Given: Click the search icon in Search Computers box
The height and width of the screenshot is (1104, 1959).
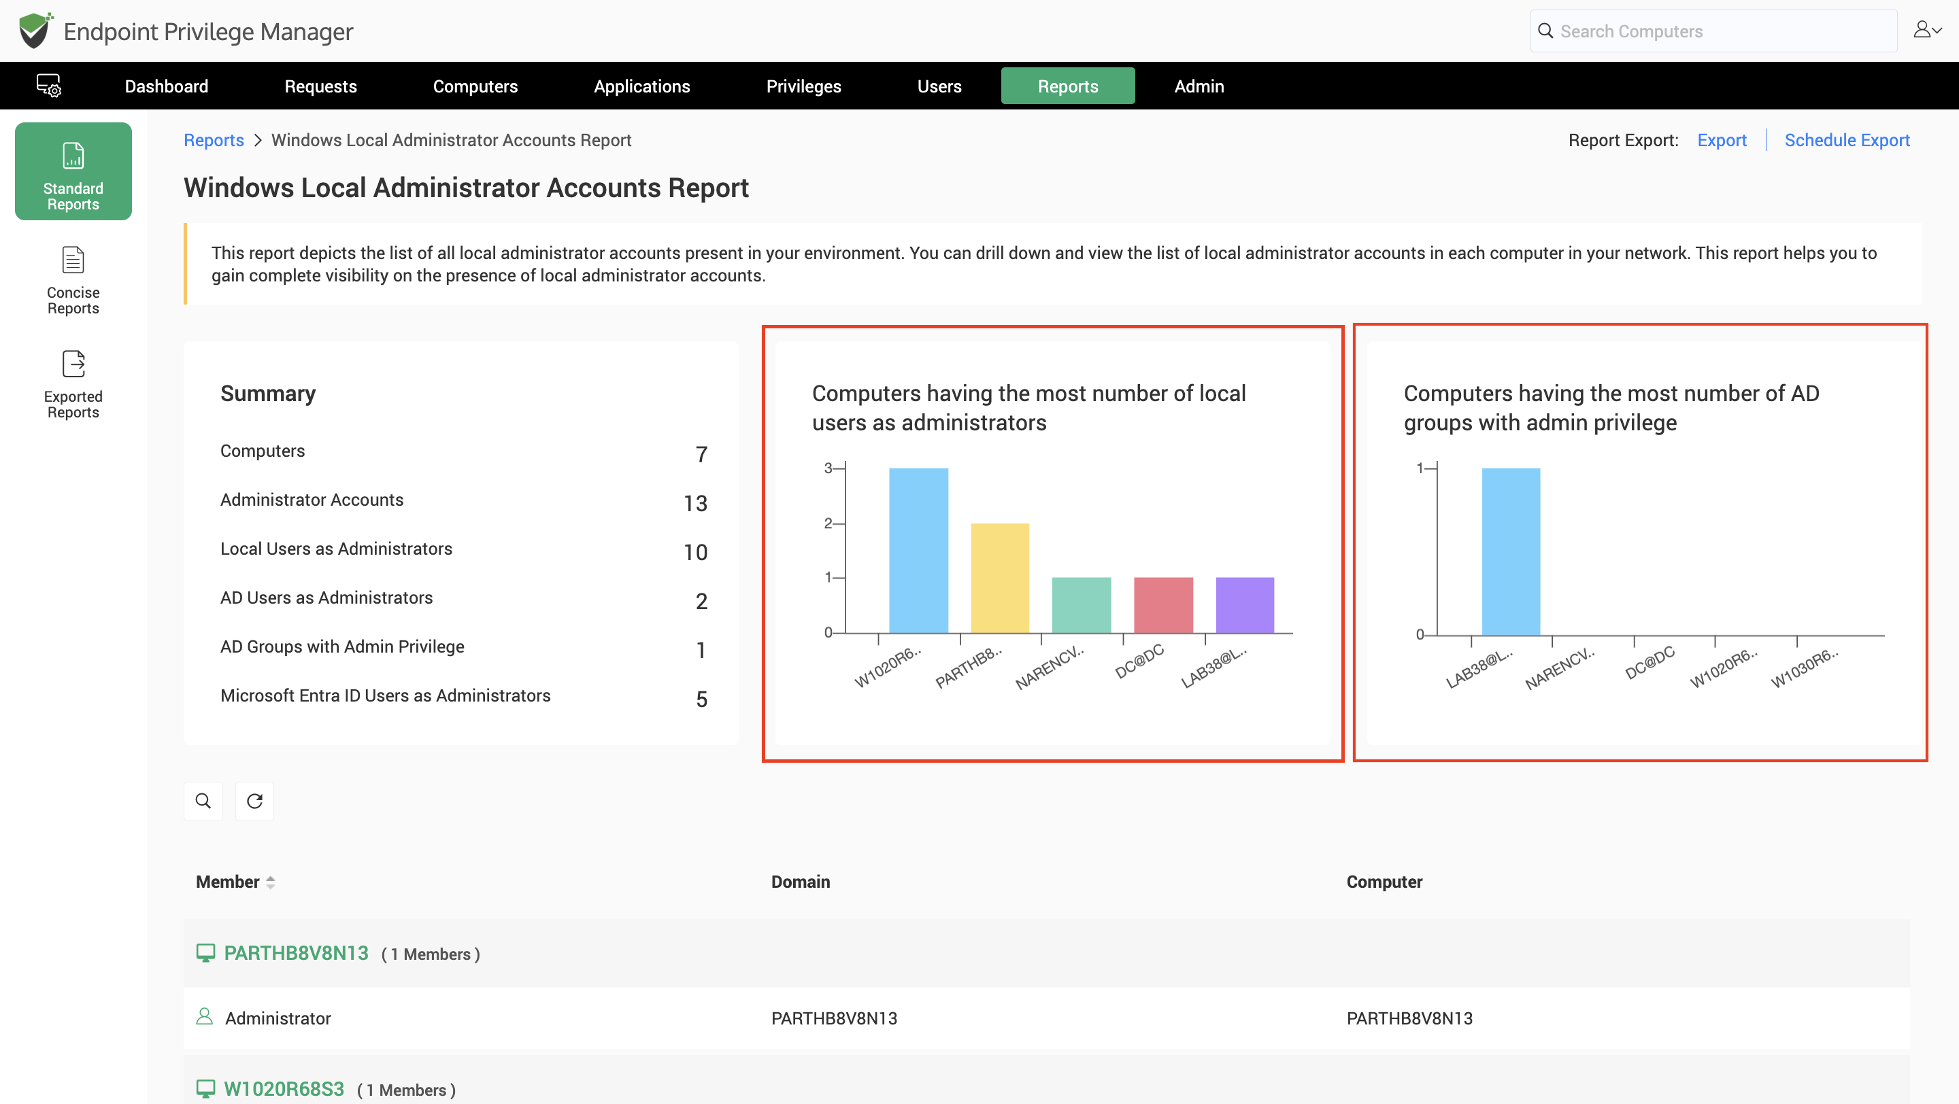Looking at the screenshot, I should 1545,31.
